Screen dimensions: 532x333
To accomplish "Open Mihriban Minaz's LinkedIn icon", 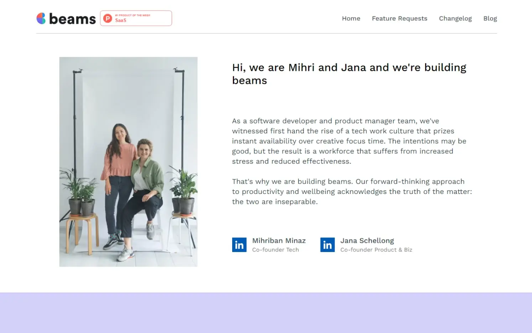I will (x=239, y=245).
